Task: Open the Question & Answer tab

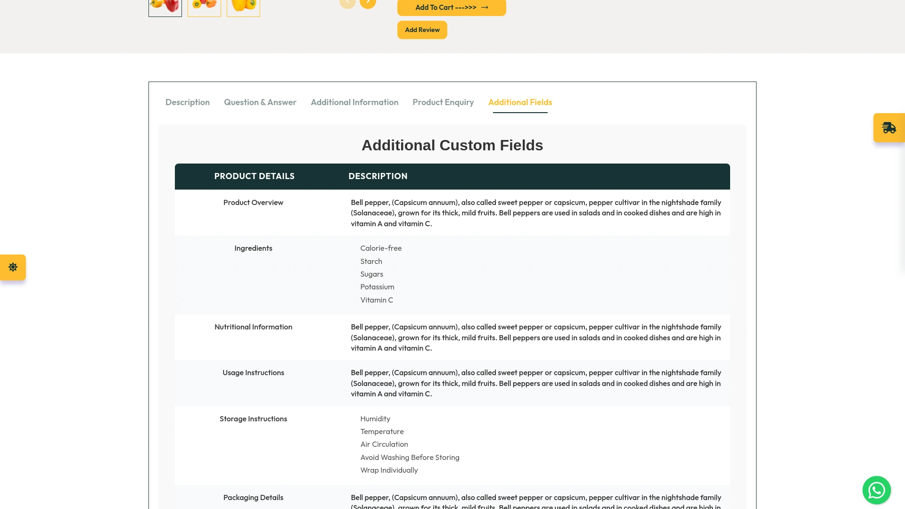Action: [260, 102]
